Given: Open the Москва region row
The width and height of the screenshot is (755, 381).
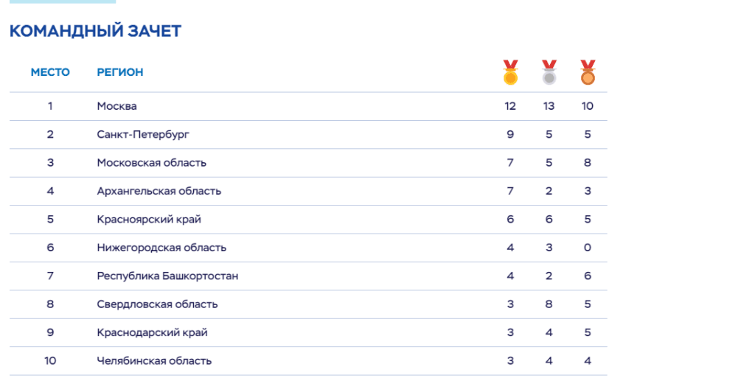Looking at the screenshot, I should pyautogui.click(x=308, y=106).
